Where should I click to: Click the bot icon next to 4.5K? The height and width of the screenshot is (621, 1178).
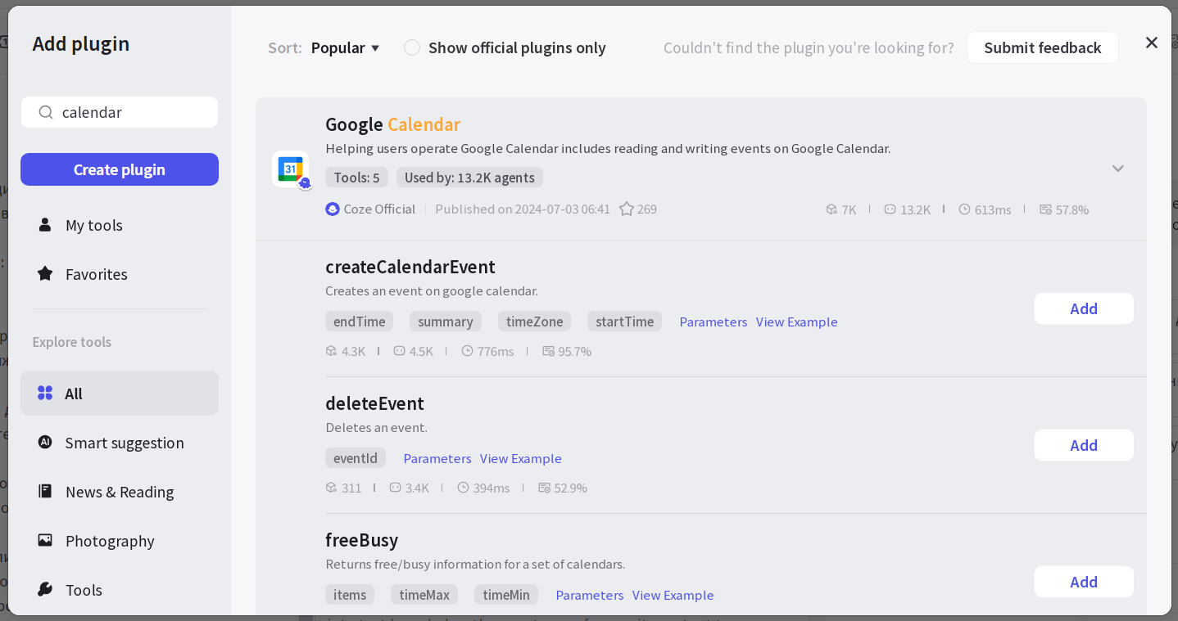[x=399, y=351]
